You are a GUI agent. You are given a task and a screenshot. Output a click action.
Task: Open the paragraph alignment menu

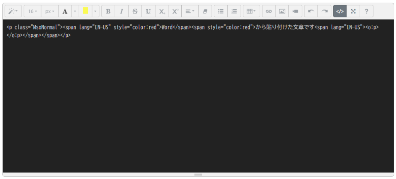(x=189, y=11)
